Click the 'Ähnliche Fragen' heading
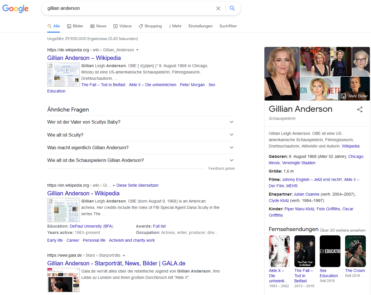The image size is (371, 295). [68, 110]
